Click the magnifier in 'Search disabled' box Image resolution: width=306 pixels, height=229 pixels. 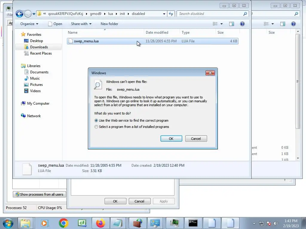tap(245, 14)
